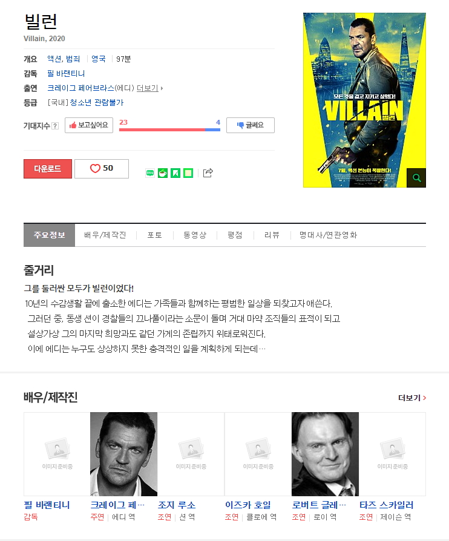
Task: Click the 액션 genre link
Action: coord(54,59)
